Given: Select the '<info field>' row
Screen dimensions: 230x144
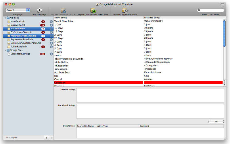Looking at the screenshot, I should (138, 62).
